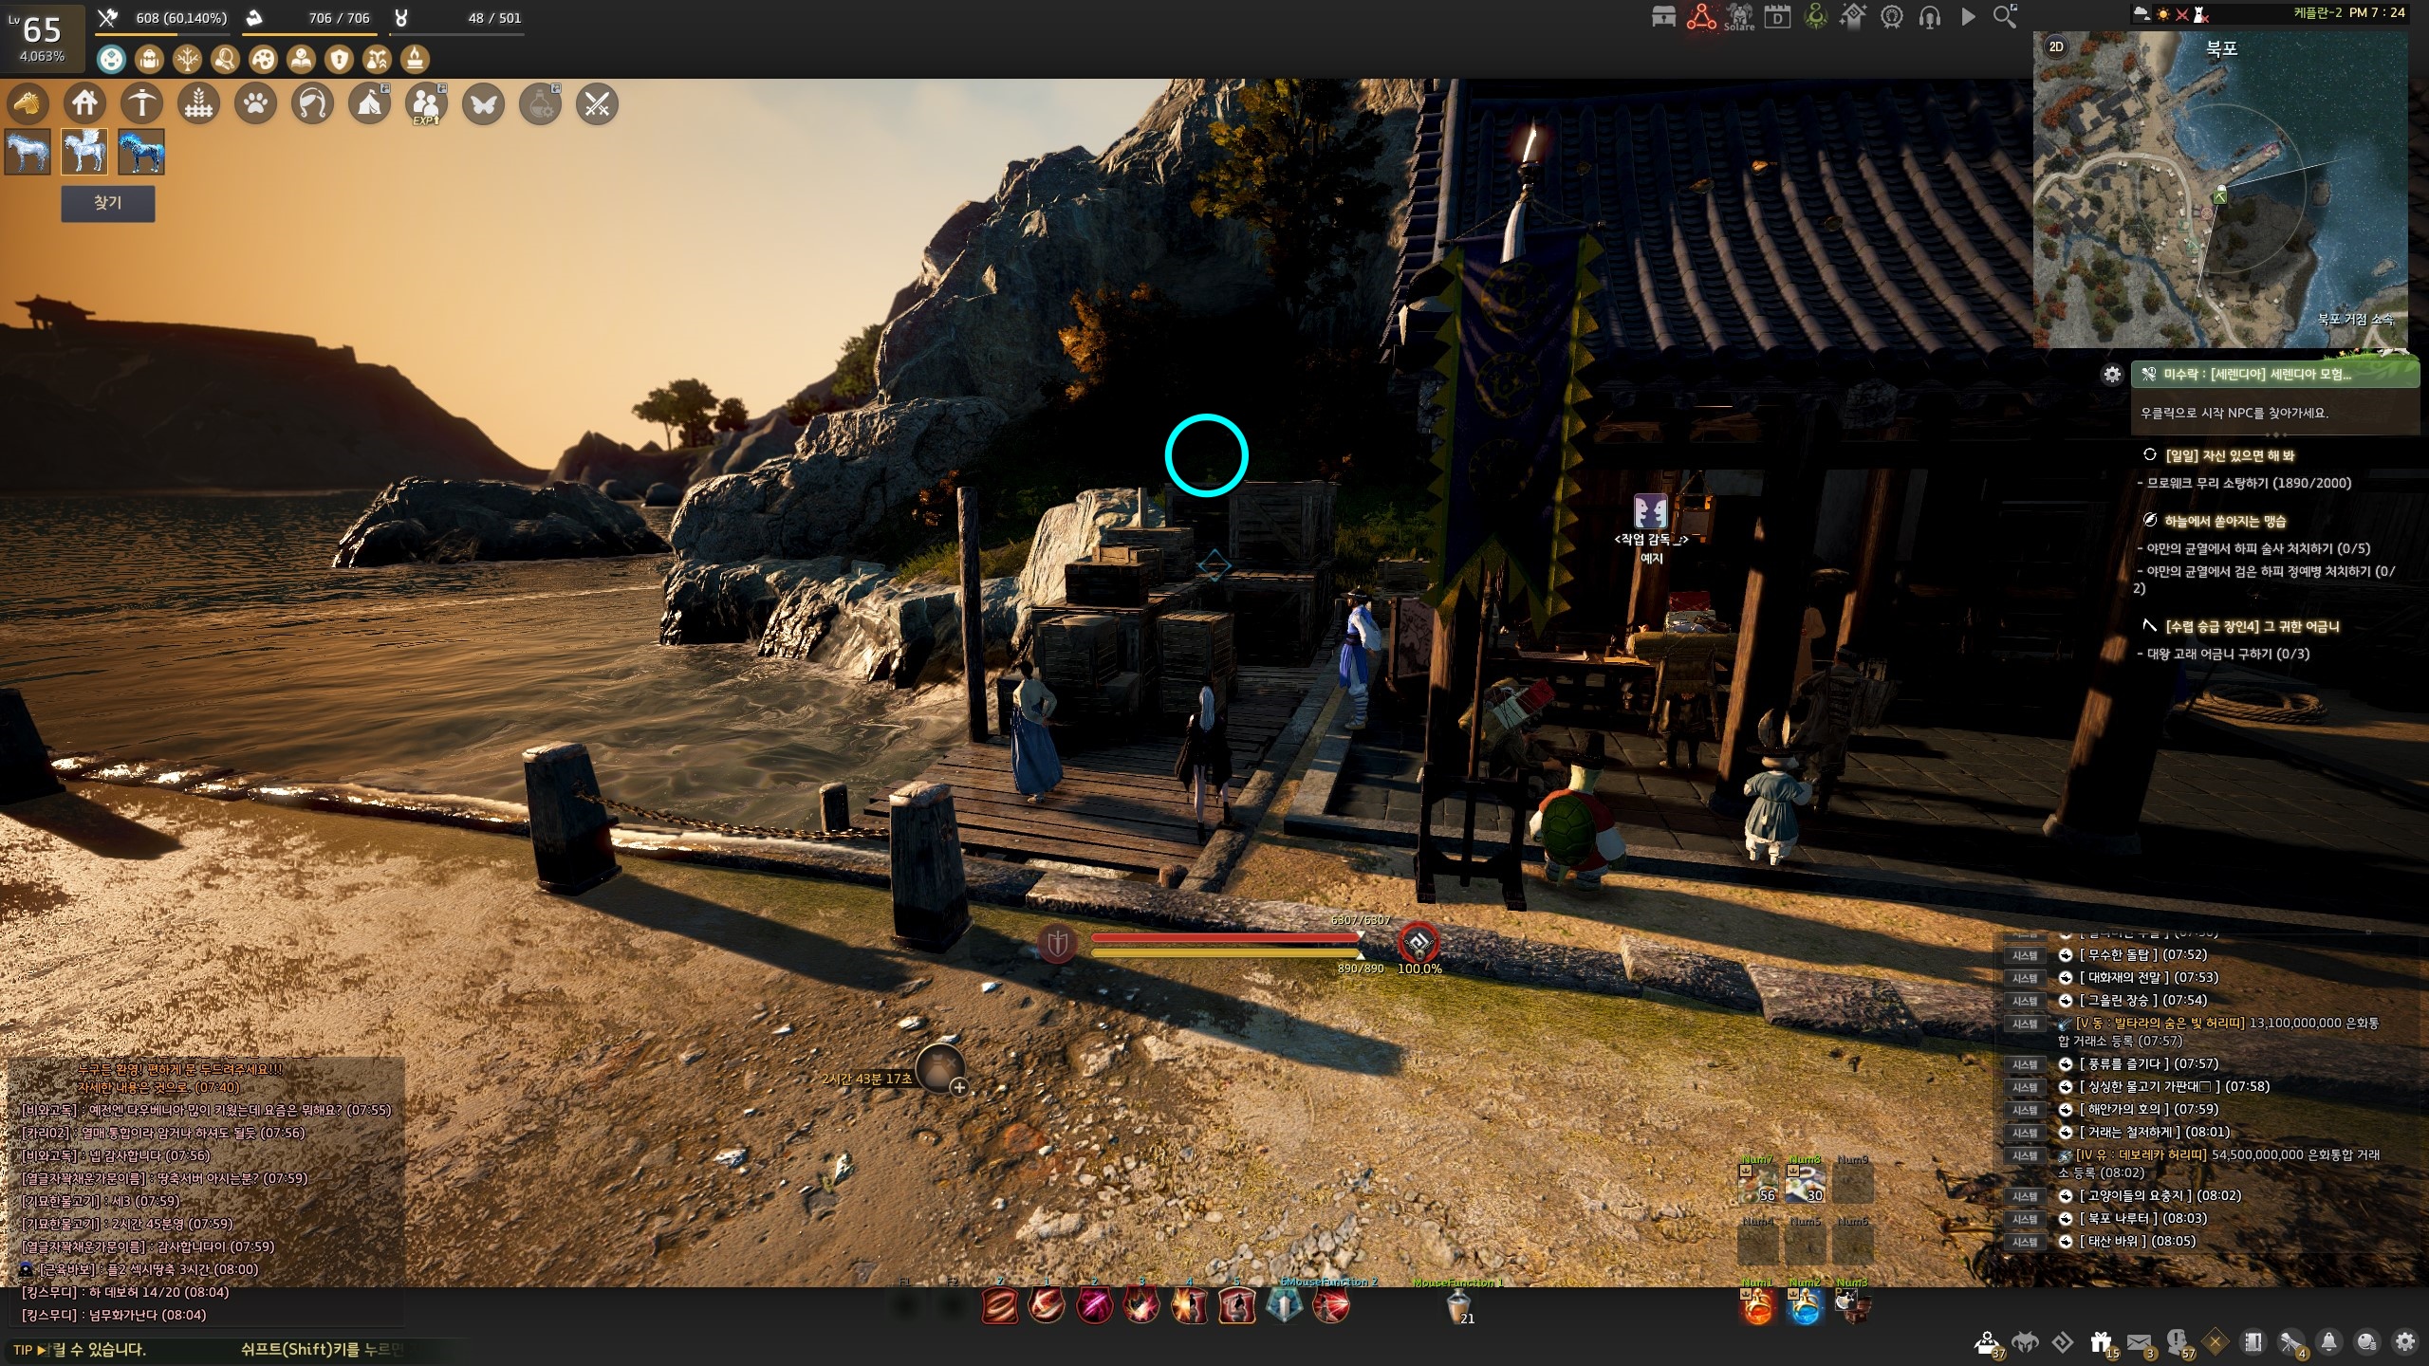Viewport: 2429px width, 1366px height.
Task: Open the horse mount icon
Action: click(x=28, y=103)
